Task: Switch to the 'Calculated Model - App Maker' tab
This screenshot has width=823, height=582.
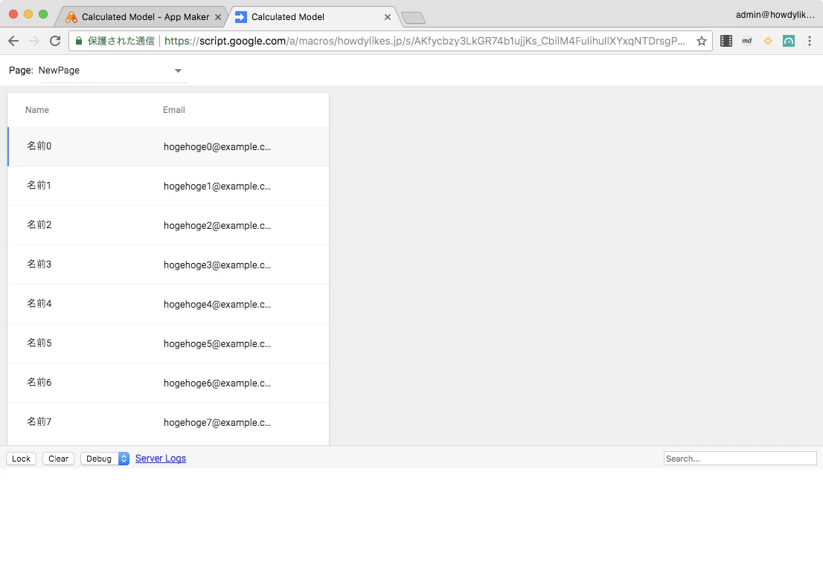Action: pyautogui.click(x=141, y=17)
